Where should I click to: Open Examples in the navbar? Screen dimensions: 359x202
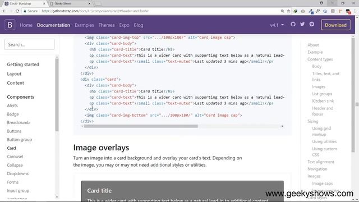click(84, 25)
